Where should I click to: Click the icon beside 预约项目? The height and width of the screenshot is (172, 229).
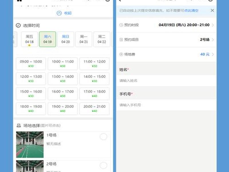coord(121,40)
